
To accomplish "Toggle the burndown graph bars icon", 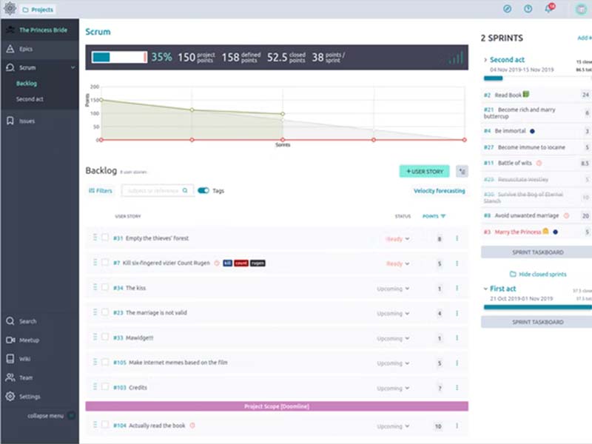I will point(456,58).
